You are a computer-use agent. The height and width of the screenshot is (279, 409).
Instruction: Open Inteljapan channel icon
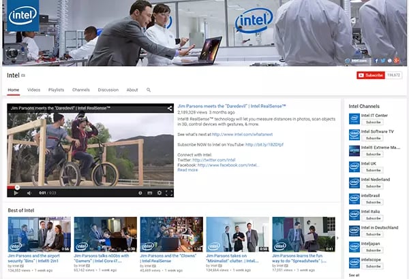point(354,247)
